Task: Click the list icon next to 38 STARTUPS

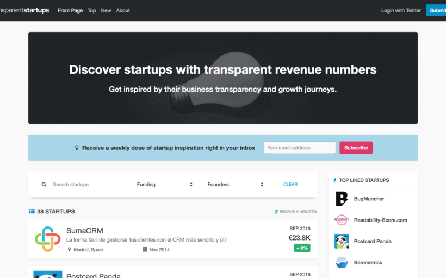Action: [x=32, y=211]
